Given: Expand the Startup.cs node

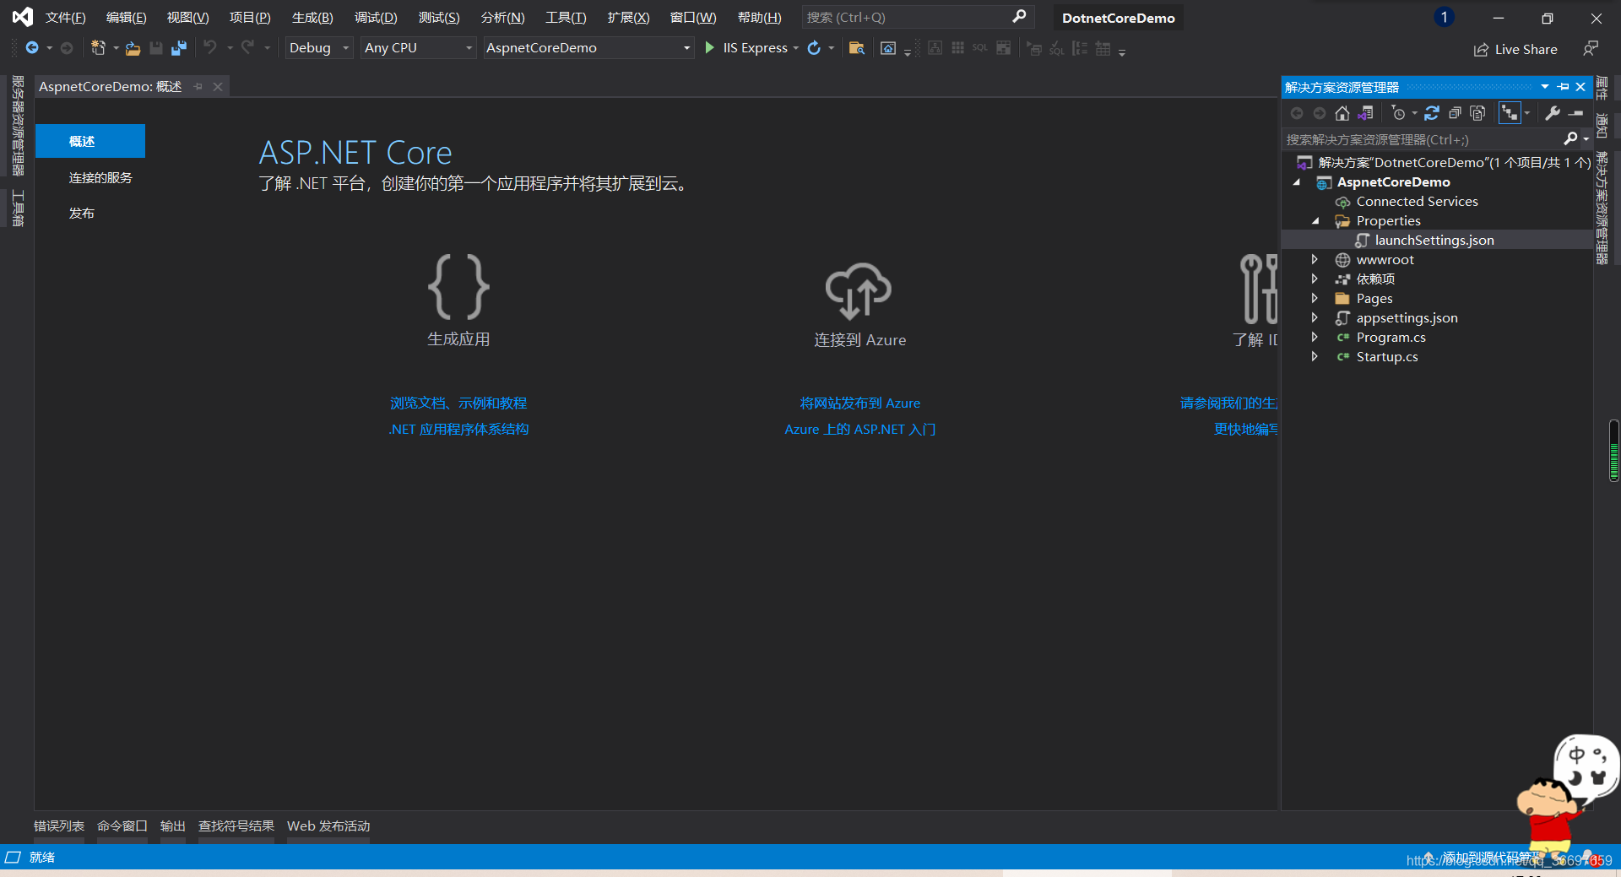Looking at the screenshot, I should pos(1315,357).
